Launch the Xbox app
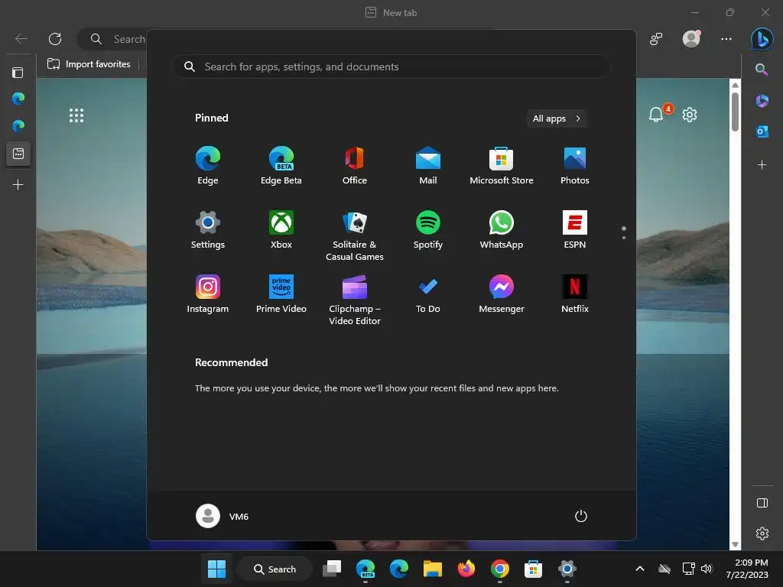This screenshot has width=783, height=587. tap(281, 230)
